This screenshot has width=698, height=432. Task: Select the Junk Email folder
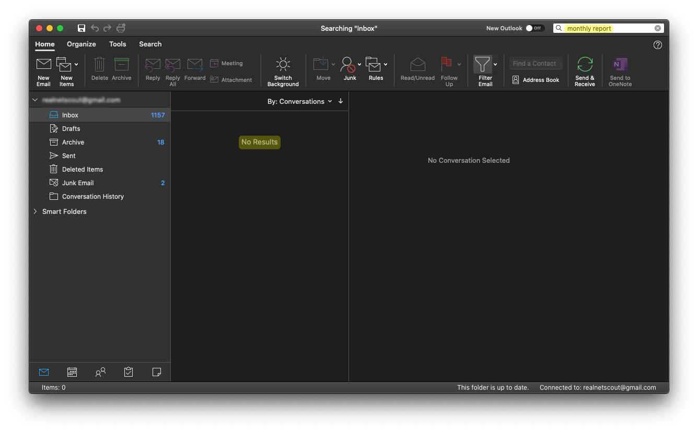pyautogui.click(x=100, y=183)
